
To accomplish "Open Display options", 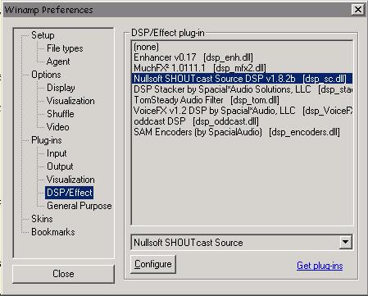I will [61, 88].
